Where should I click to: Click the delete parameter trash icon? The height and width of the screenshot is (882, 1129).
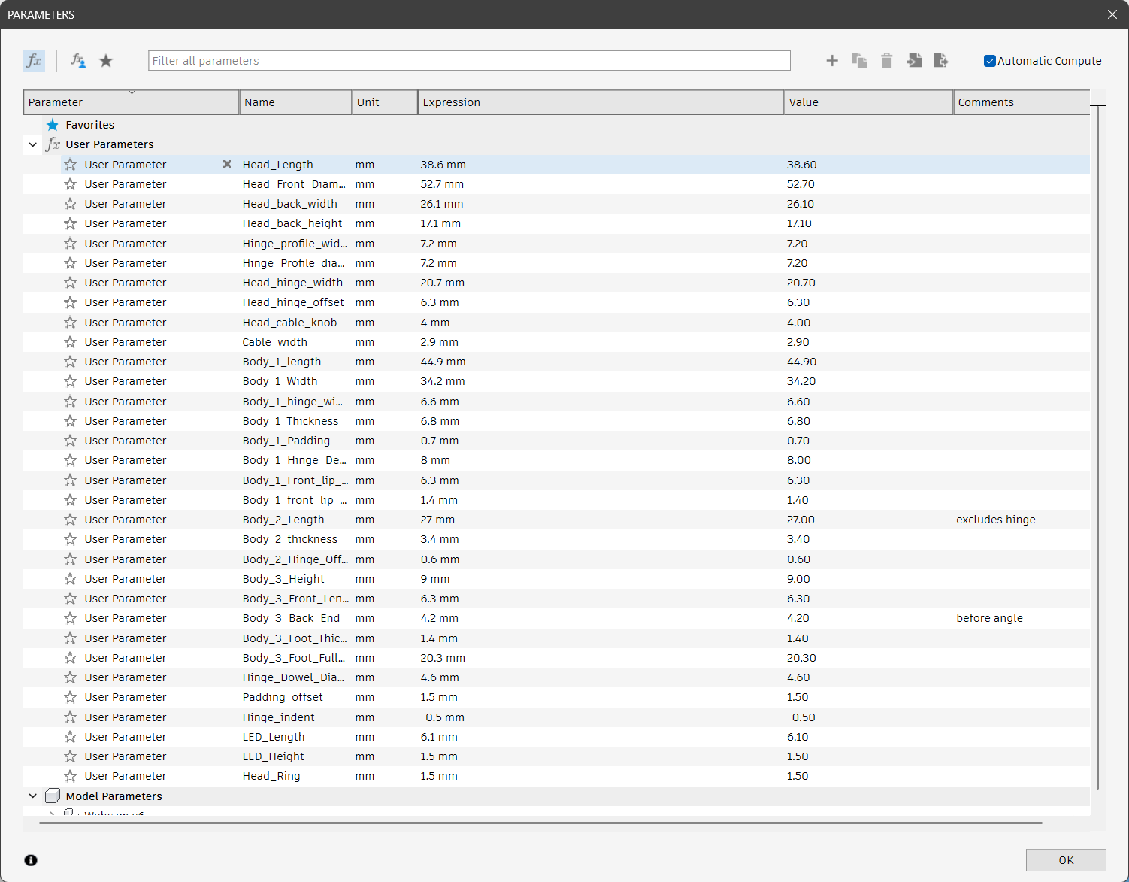887,61
